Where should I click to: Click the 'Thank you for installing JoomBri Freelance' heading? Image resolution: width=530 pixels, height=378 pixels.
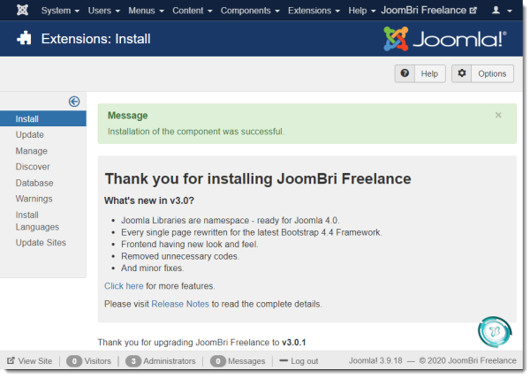click(258, 178)
